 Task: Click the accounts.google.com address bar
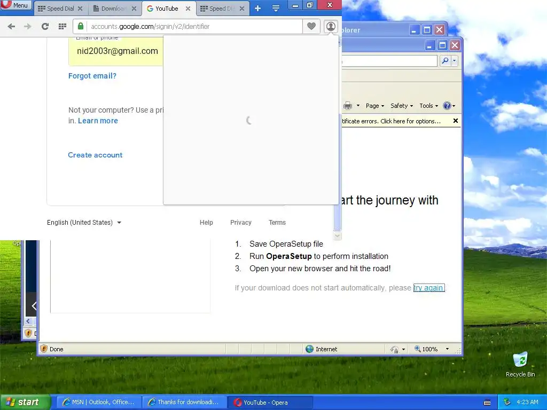(193, 27)
